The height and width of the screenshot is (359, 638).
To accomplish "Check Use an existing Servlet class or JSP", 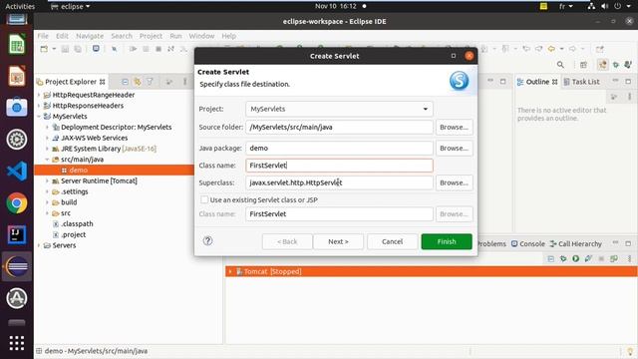I will tap(204, 199).
